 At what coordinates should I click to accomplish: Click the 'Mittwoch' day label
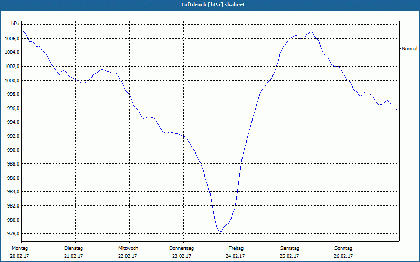pyautogui.click(x=128, y=248)
